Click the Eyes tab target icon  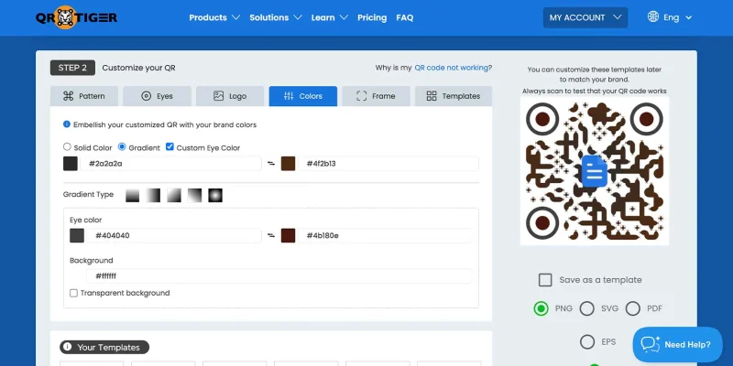pyautogui.click(x=147, y=96)
